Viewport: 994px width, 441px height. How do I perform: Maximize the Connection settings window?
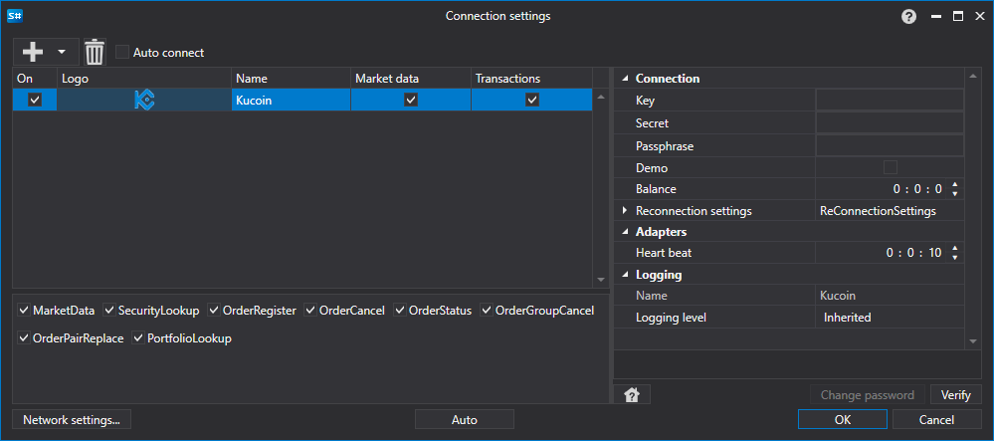[x=957, y=17]
